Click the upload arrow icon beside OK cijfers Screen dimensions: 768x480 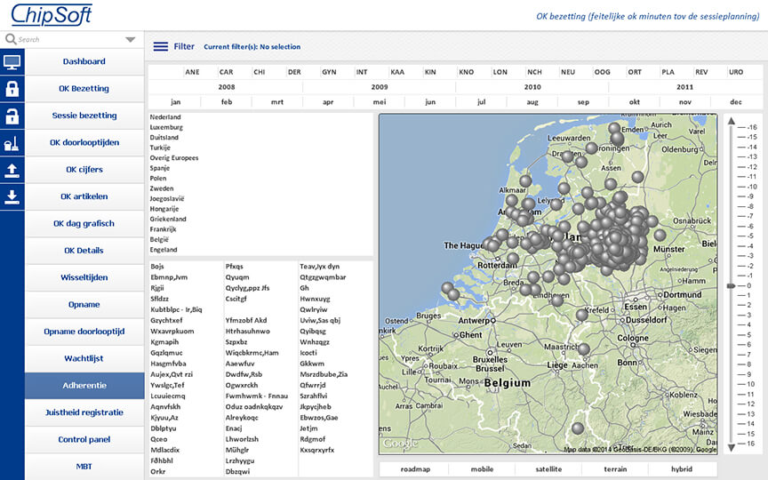[12, 170]
